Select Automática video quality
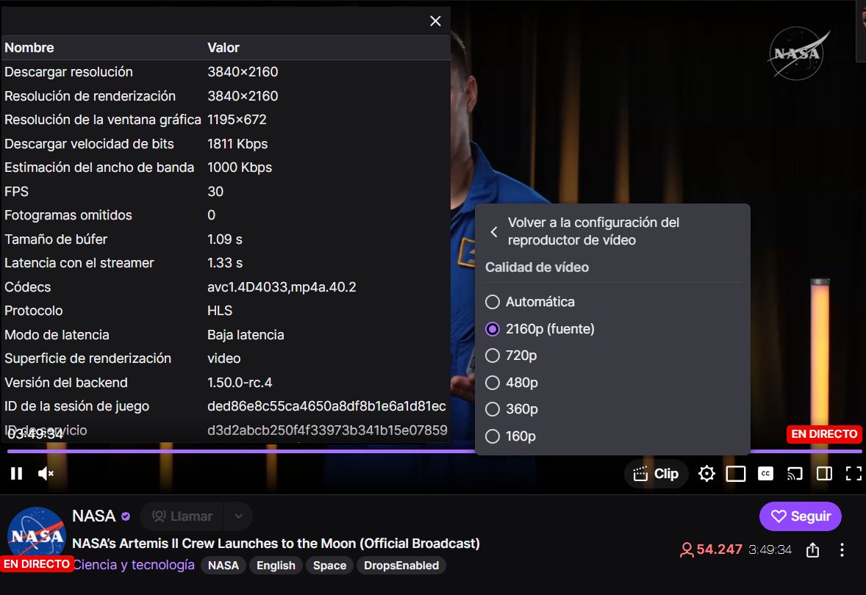 [530, 302]
